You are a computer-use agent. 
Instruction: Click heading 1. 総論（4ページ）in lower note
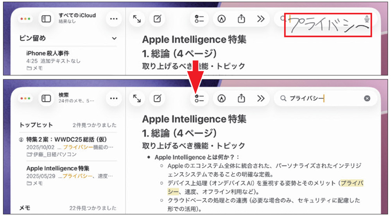pyautogui.click(x=179, y=133)
